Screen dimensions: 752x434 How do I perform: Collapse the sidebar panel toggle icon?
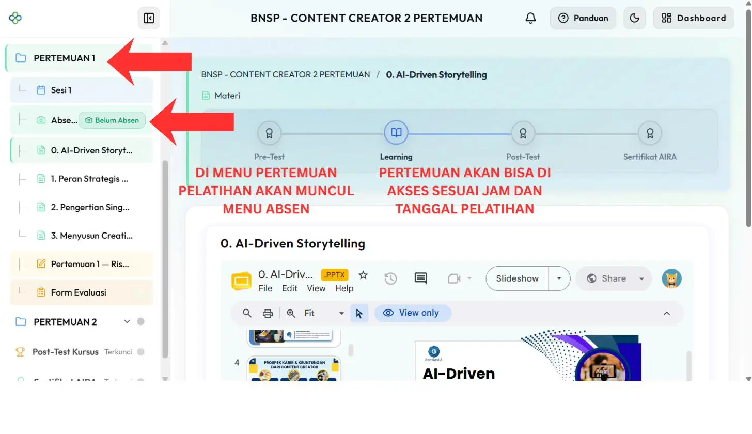tap(149, 19)
